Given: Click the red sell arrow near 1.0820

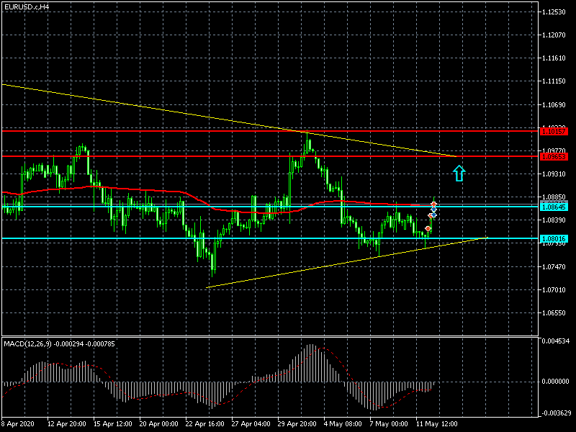Looking at the screenshot, I should pos(428,229).
